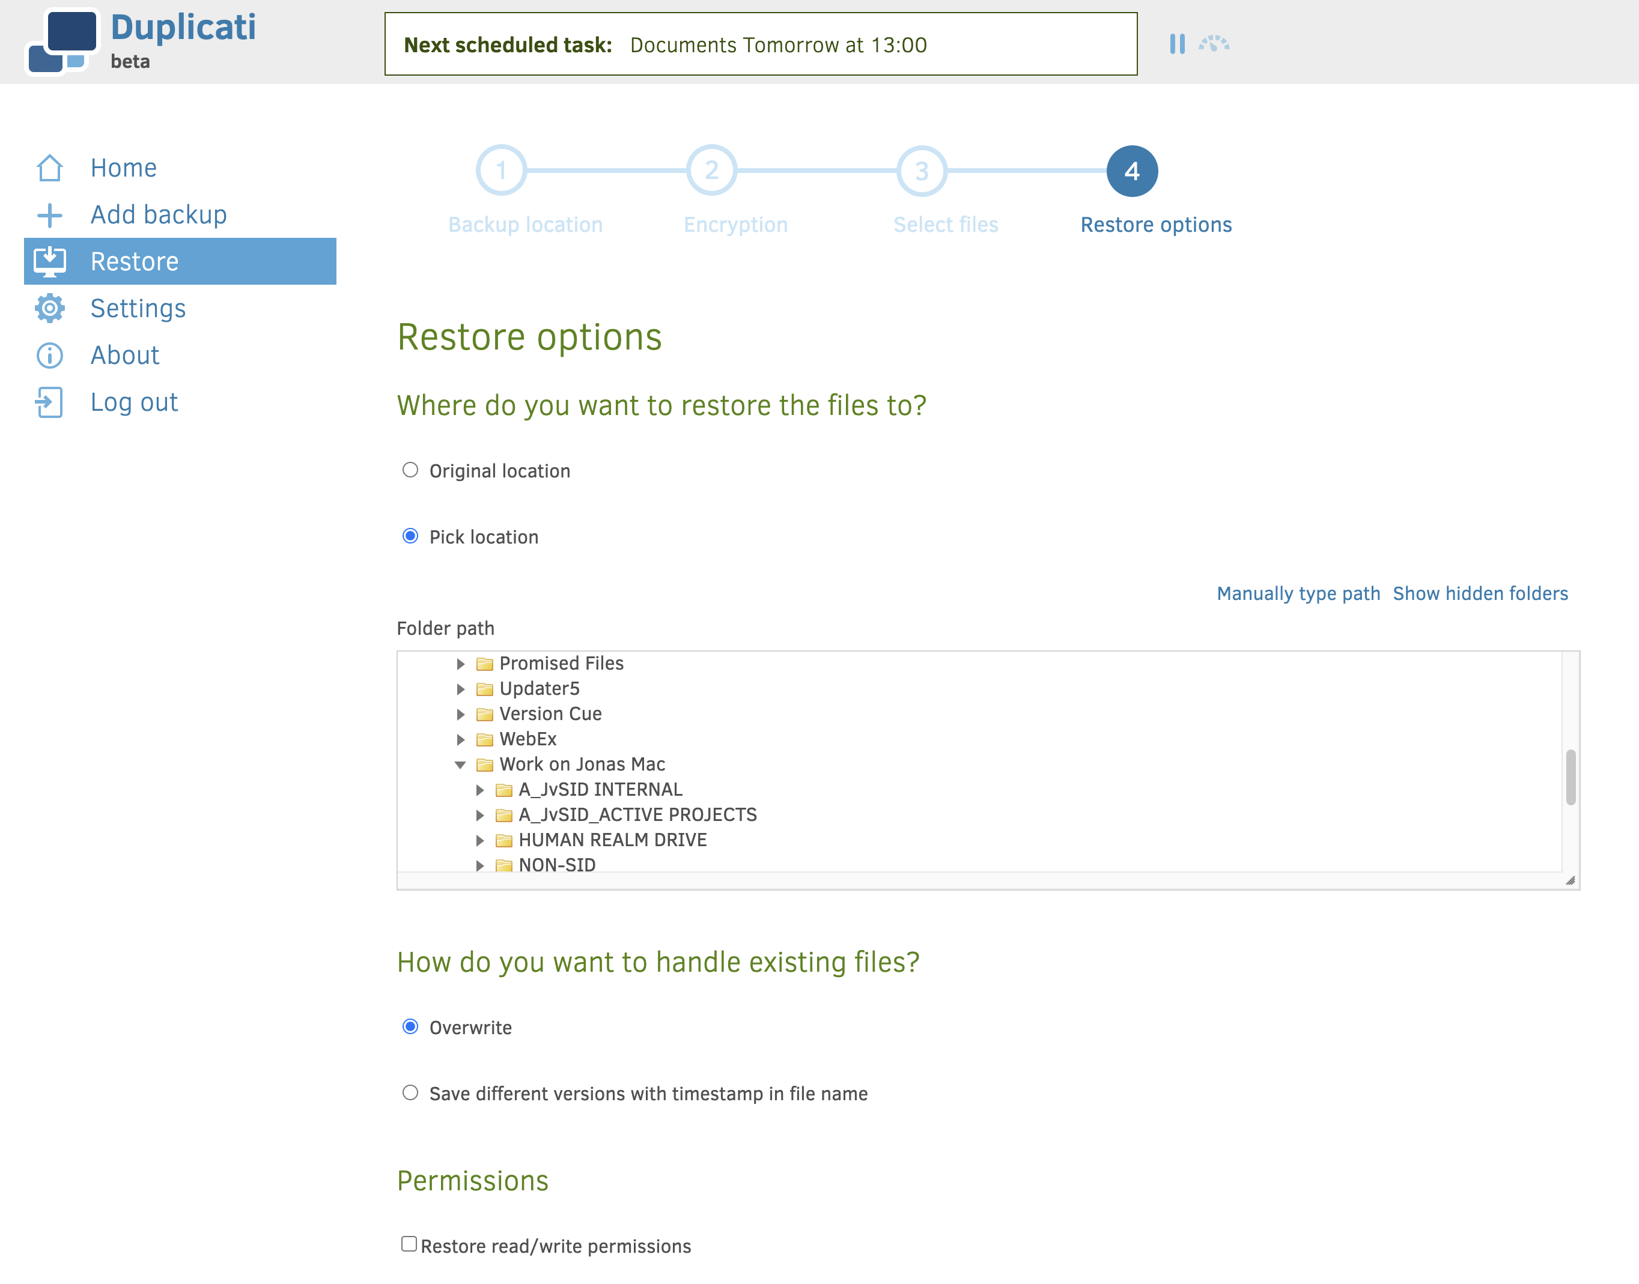
Task: Select the Updater5 tree row
Action: click(540, 689)
